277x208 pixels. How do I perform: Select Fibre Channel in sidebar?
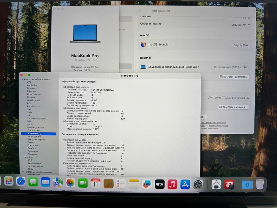tap(34, 94)
